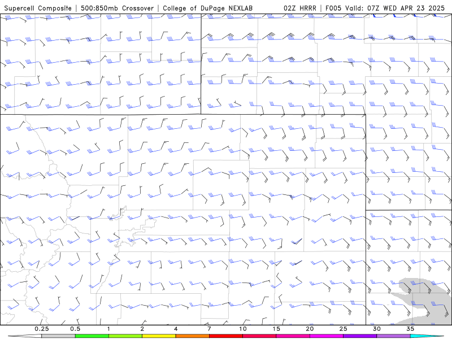452x339 pixels.
Task: Click the lavender color bar segment between 30 and 35
Action: pyautogui.click(x=393, y=336)
